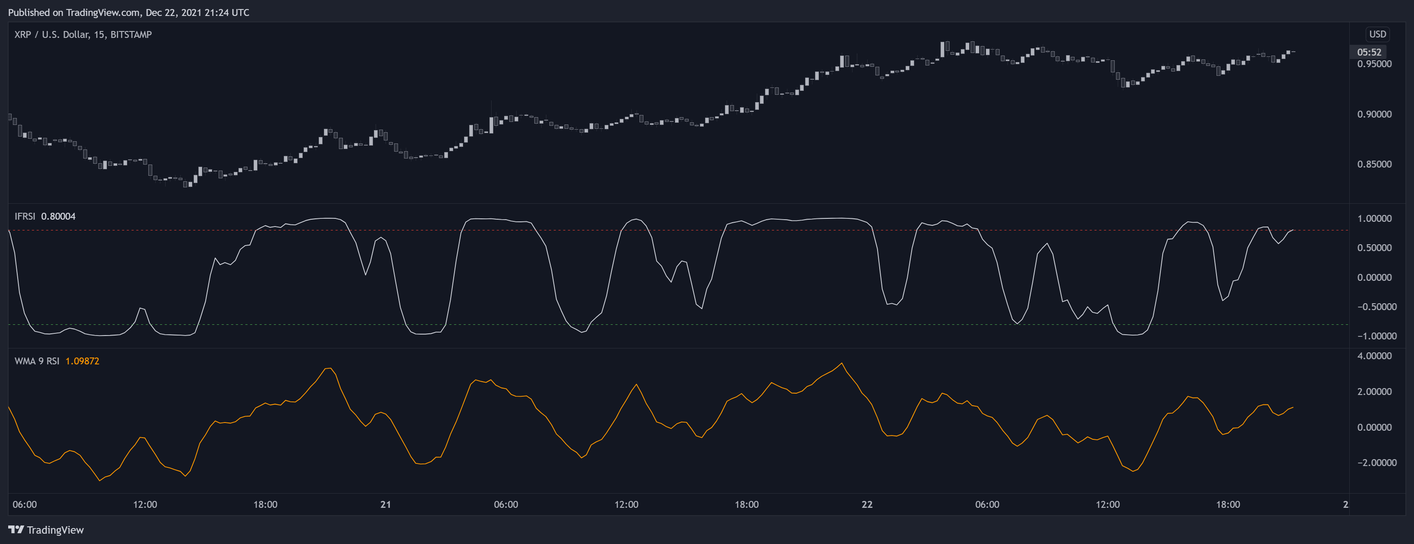This screenshot has width=1414, height=544.
Task: Click the TradingView logo icon
Action: [x=16, y=530]
